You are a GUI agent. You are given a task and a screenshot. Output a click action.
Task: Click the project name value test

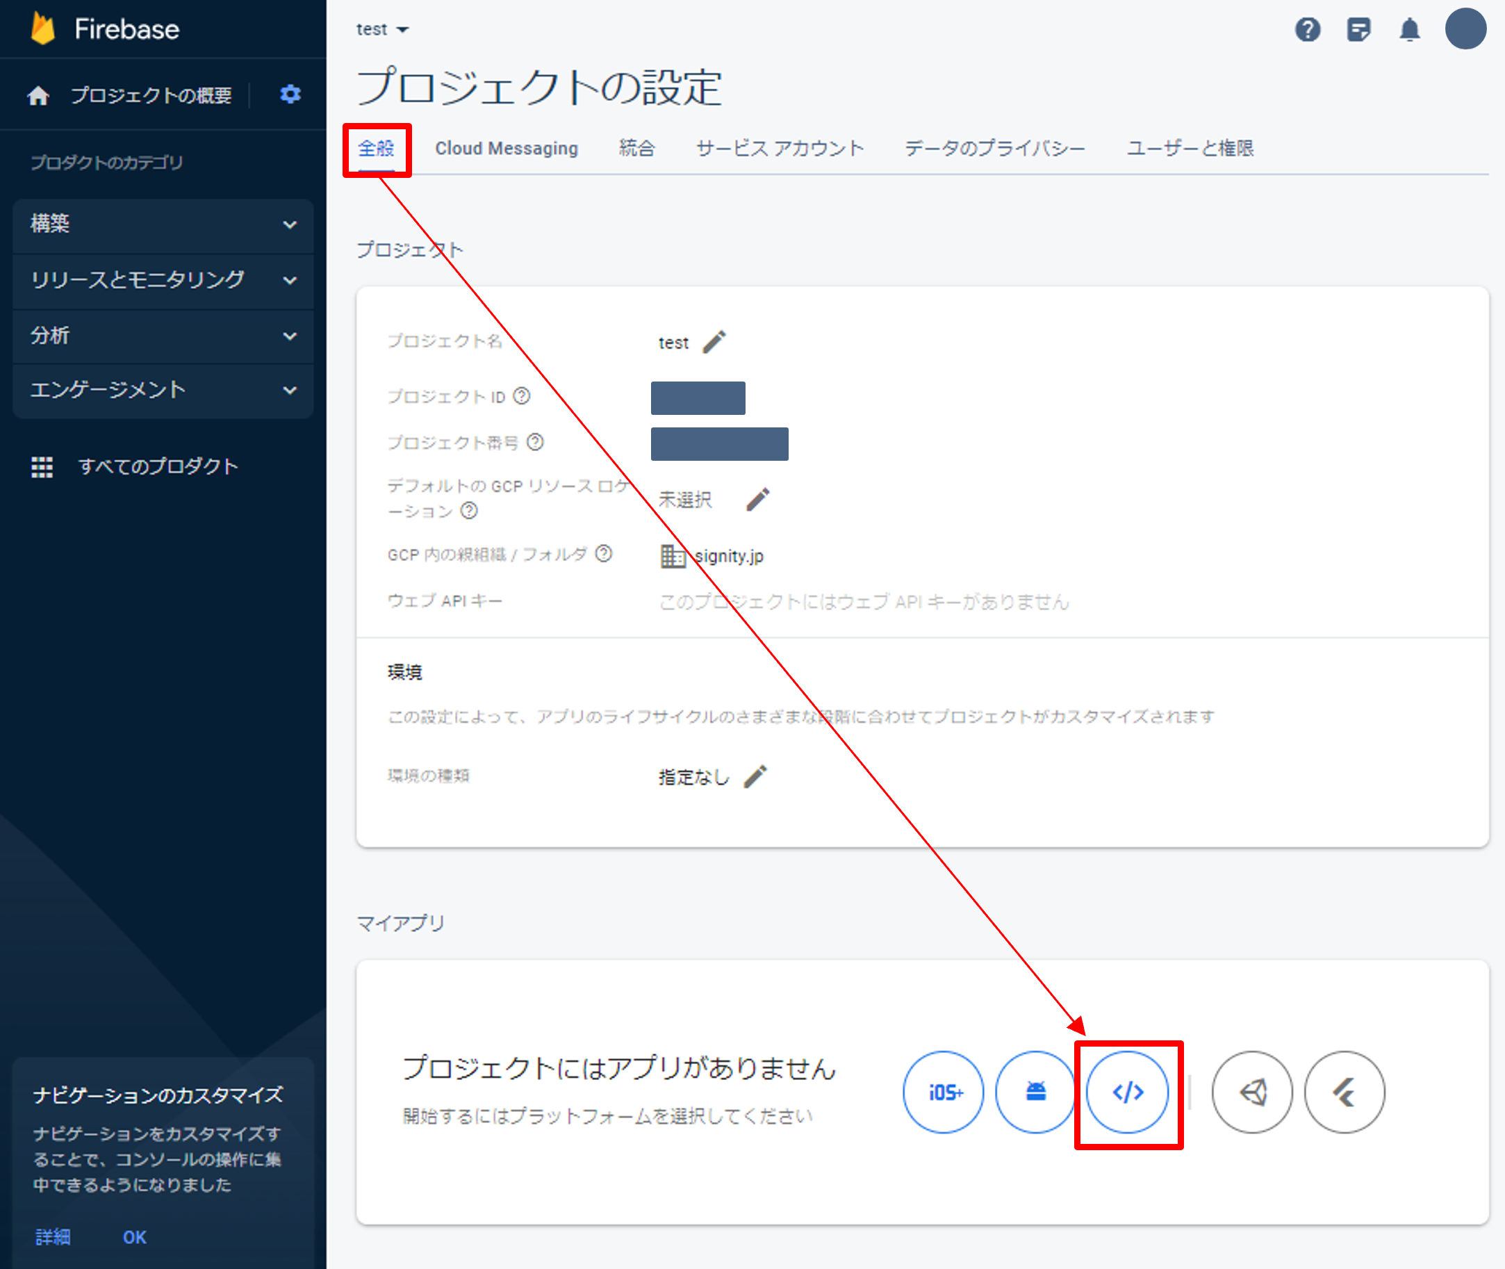[x=673, y=343]
